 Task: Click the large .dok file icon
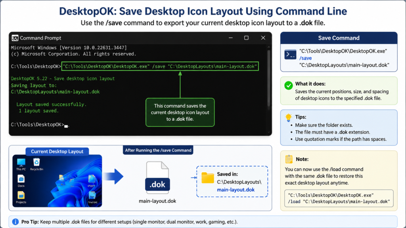tap(157, 178)
